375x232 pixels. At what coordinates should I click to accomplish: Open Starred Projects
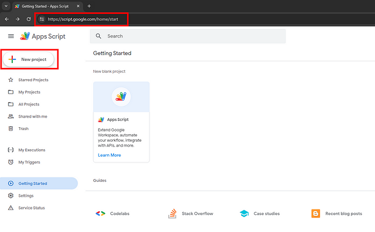[33, 80]
